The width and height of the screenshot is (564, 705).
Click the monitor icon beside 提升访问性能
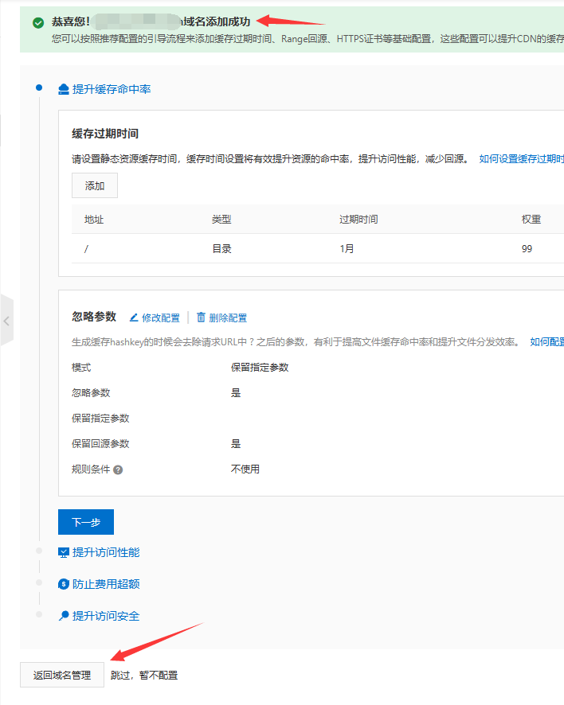[65, 552]
